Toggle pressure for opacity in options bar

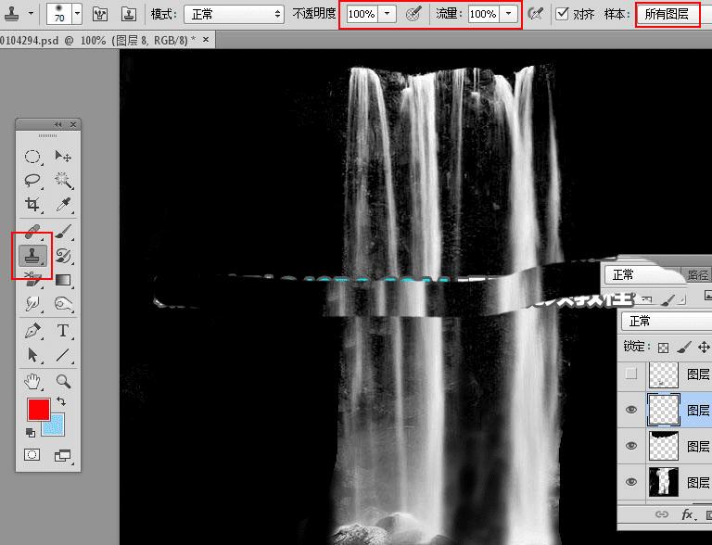click(x=413, y=14)
